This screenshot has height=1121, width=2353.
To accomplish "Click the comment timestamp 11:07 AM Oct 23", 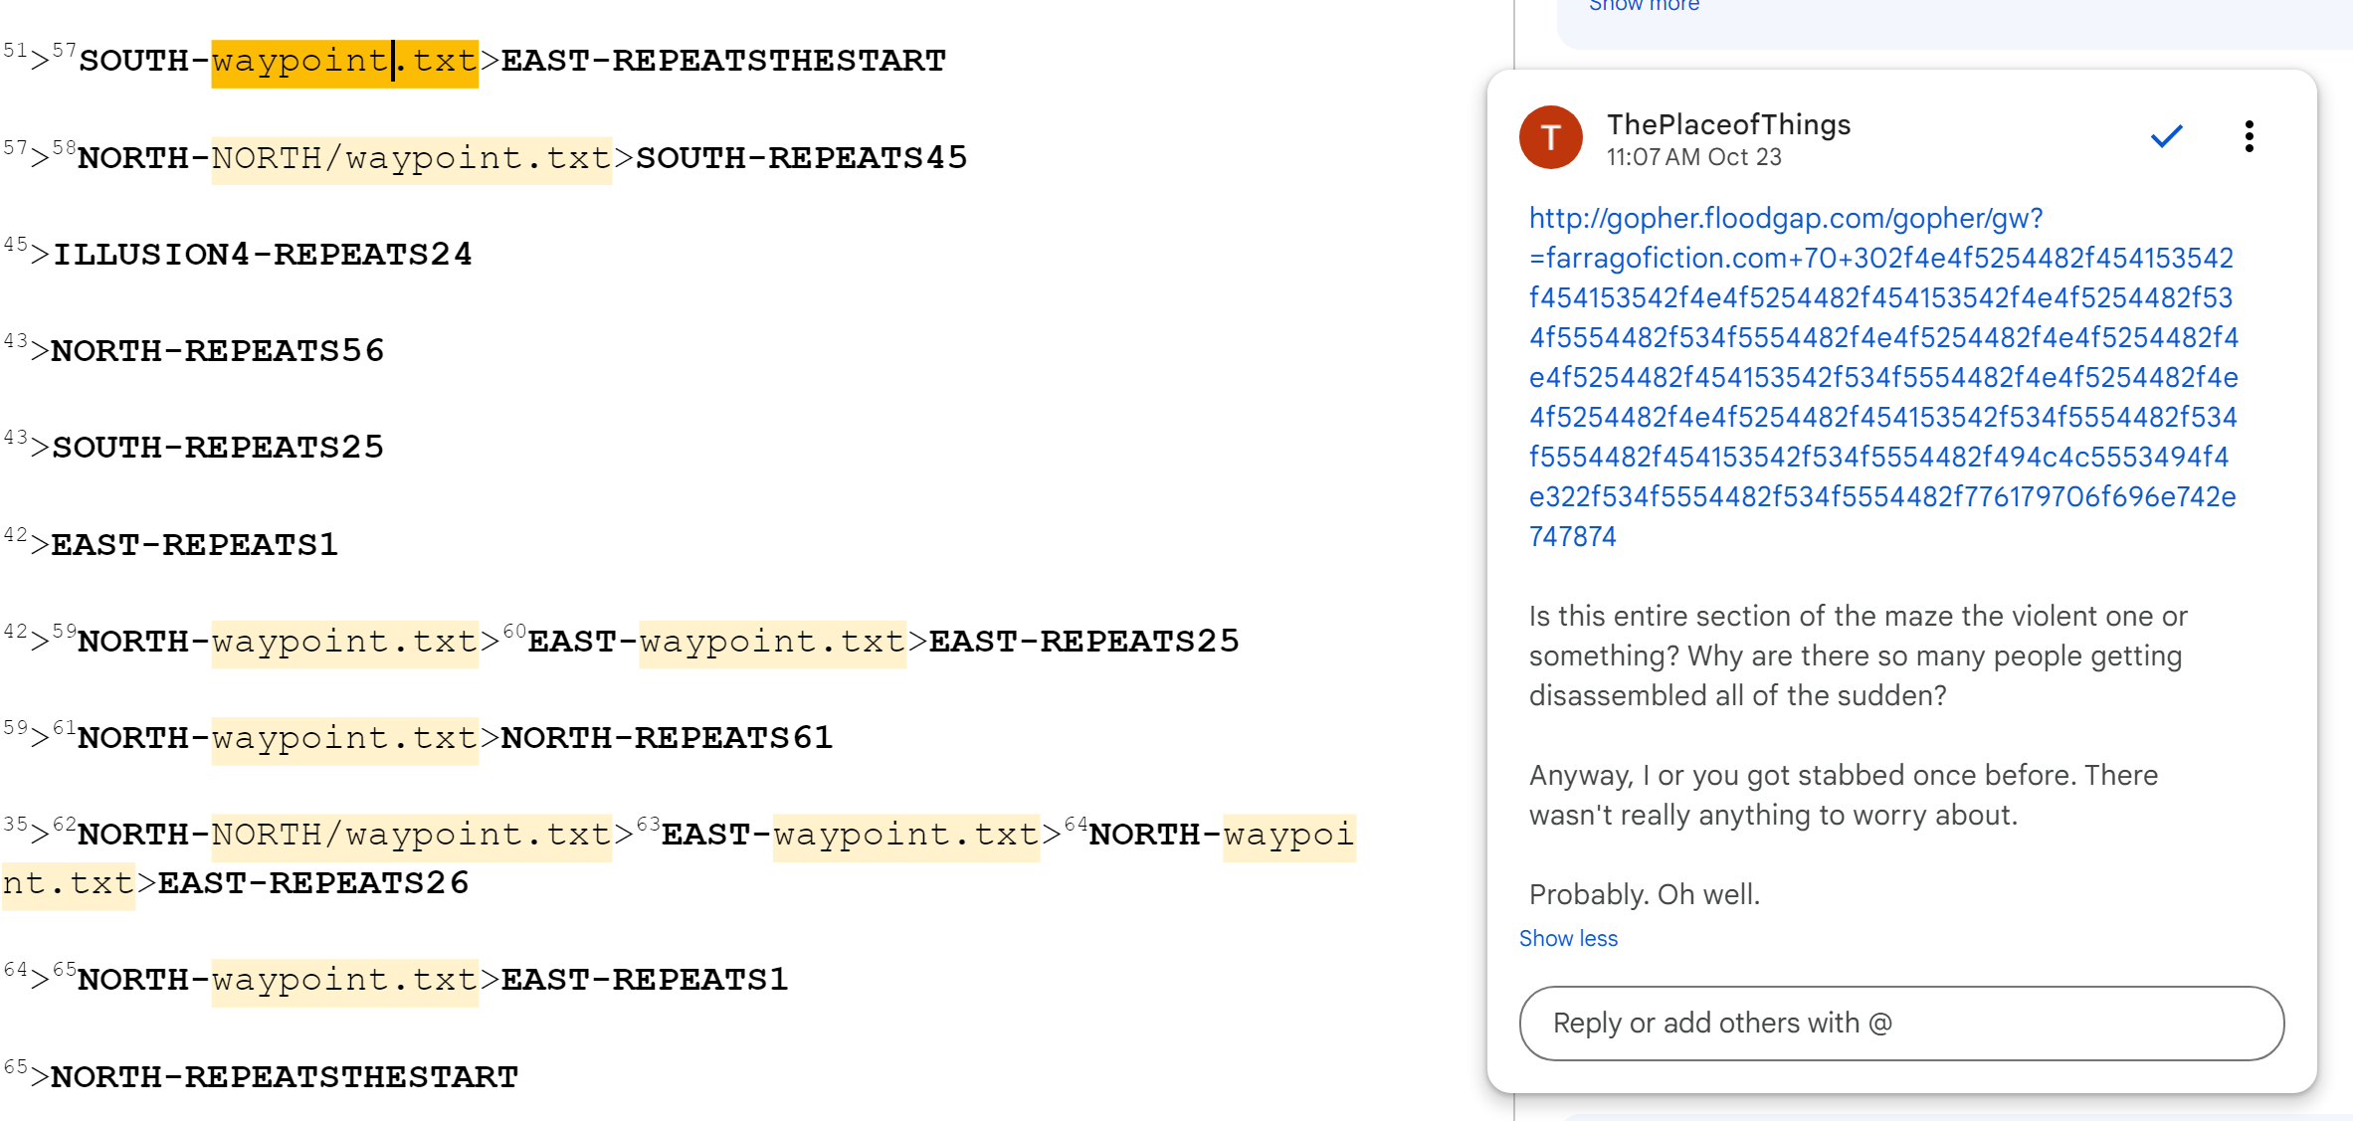I will (x=1693, y=157).
